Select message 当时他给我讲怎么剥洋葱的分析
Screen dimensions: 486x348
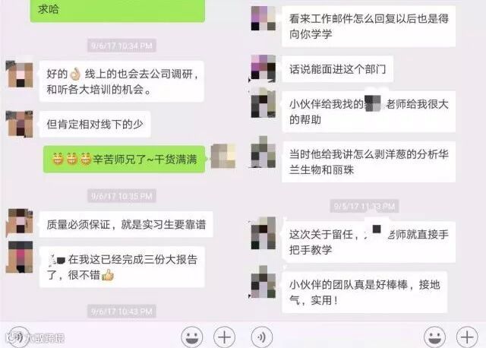(368, 162)
